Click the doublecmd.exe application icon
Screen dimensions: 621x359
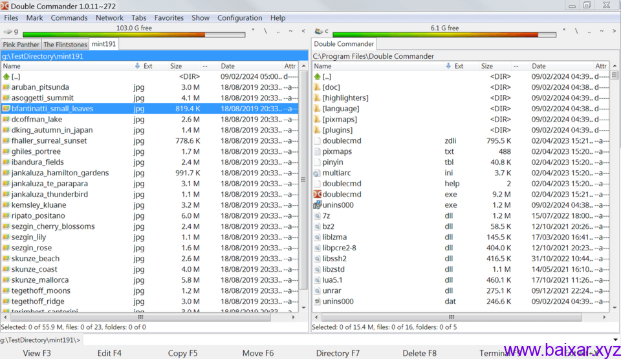pos(317,194)
